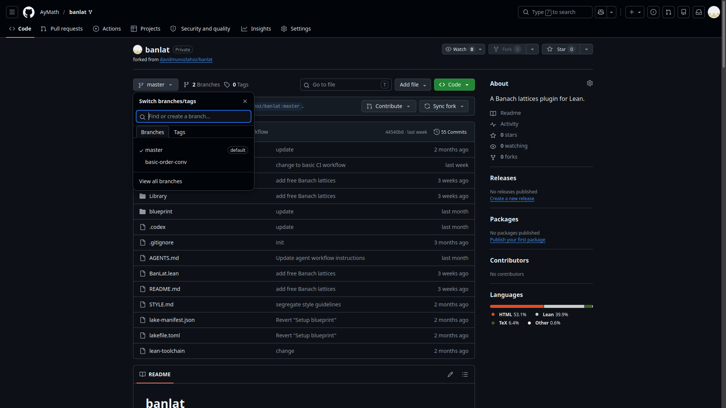
Task: Open the user avatar menu
Action: 714,12
